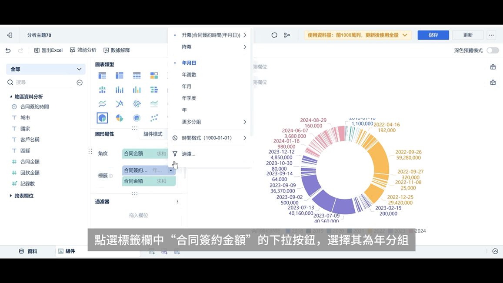Select the multi-layer pie chart type

(137, 118)
